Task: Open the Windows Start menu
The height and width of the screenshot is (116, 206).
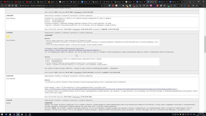Action: coord(2,114)
